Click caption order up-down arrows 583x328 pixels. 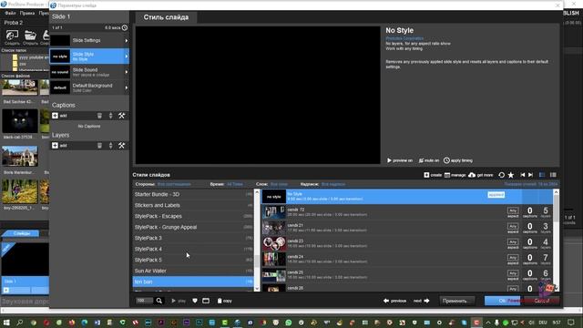110,116
